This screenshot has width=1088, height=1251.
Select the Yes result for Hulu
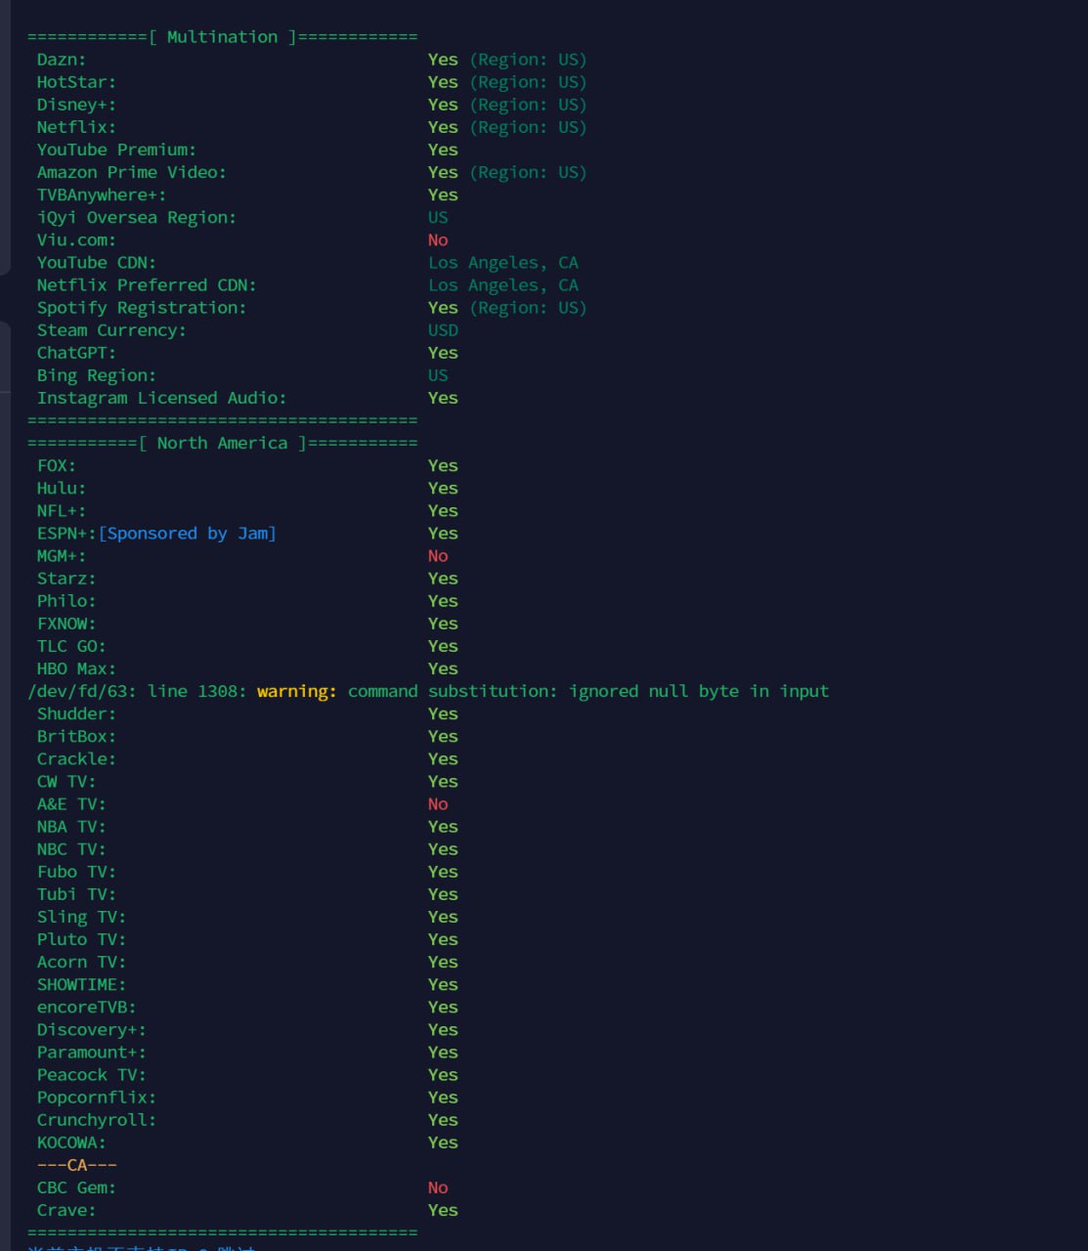[443, 488]
